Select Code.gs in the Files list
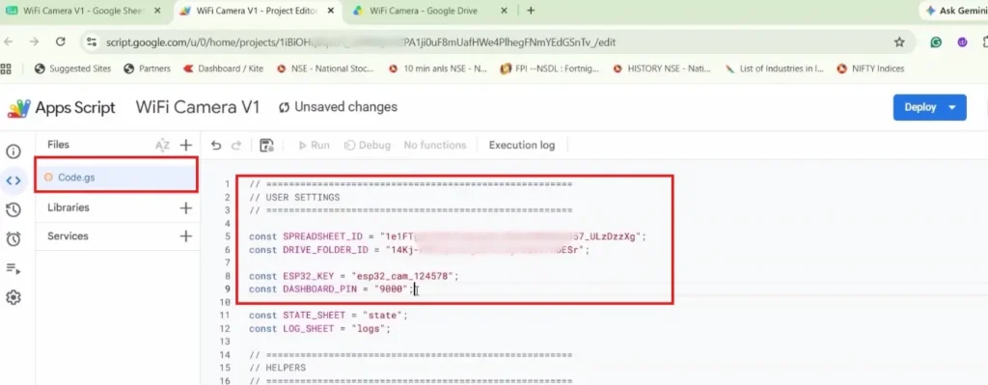Screen dimensions: 988x385 pos(117,178)
